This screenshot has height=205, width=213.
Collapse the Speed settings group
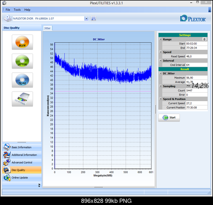pyautogui.click(x=161, y=52)
